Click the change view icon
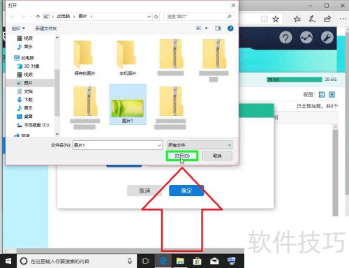Screen dimensions: 349x268 (x=198, y=28)
